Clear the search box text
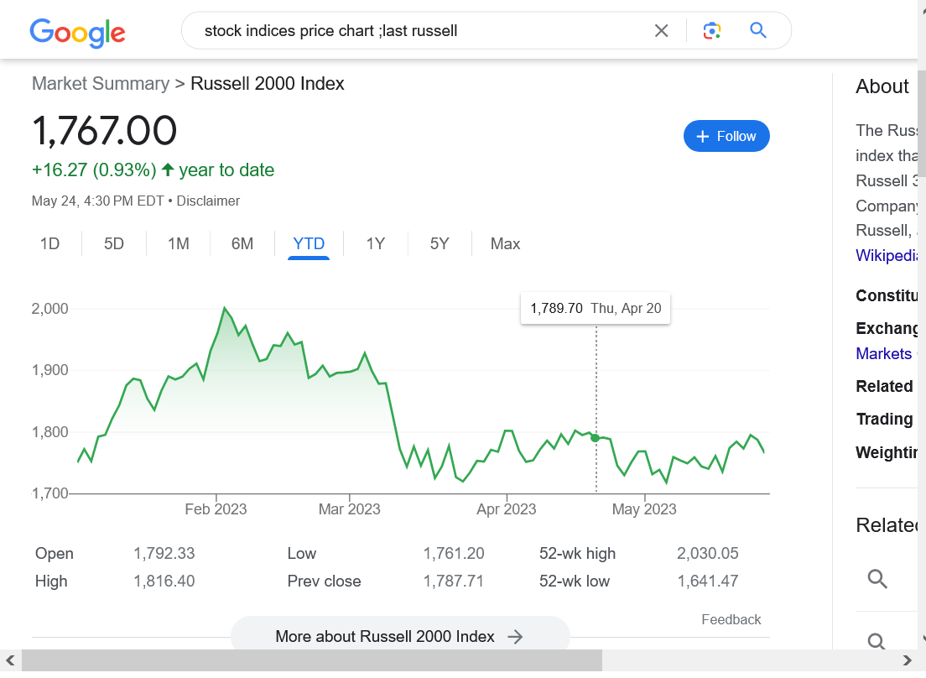926x678 pixels. coord(661,31)
